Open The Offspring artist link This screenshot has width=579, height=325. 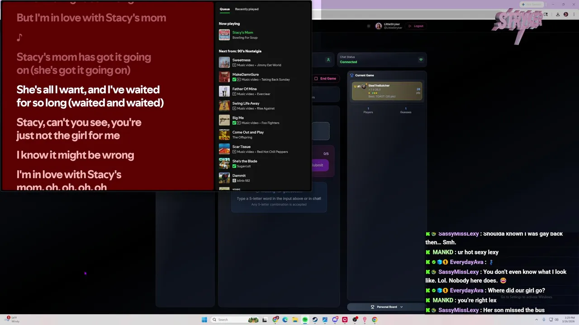click(242, 137)
